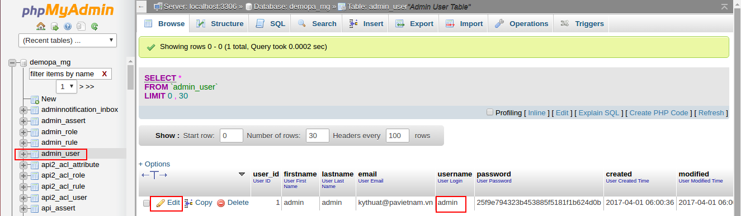Open the documentation icon in sidebar
The width and height of the screenshot is (741, 216).
tap(81, 26)
